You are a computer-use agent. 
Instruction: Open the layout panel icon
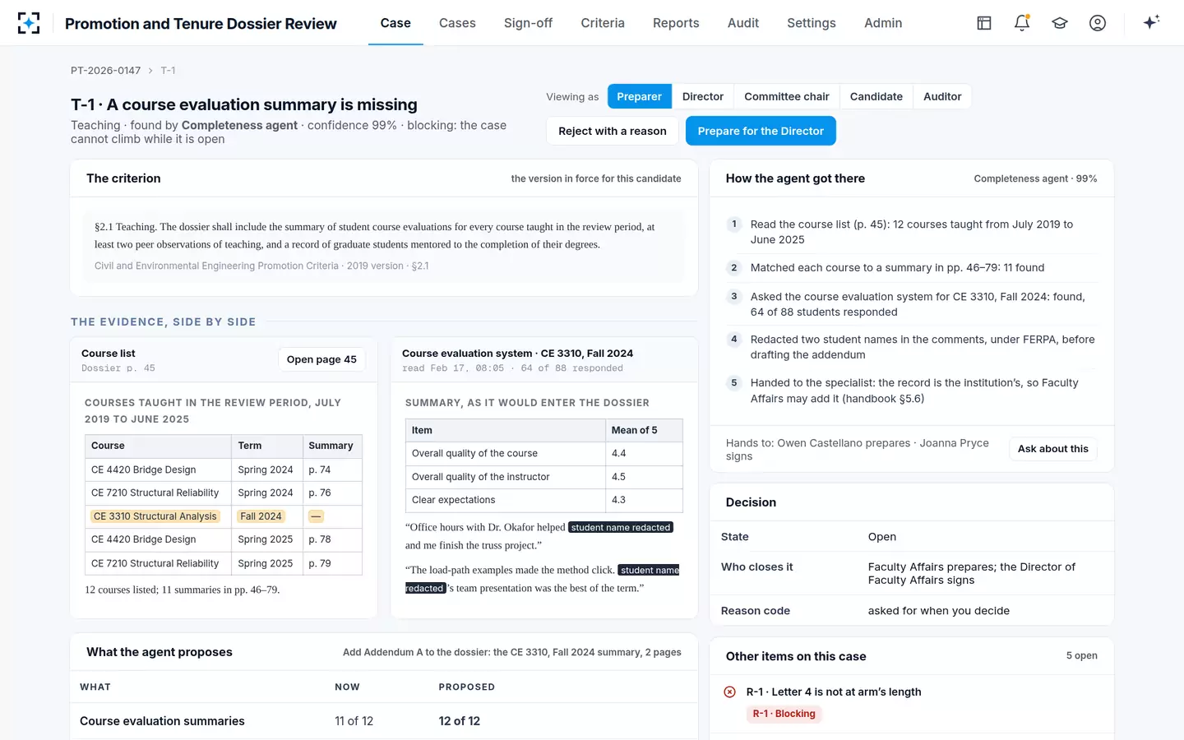pos(984,23)
